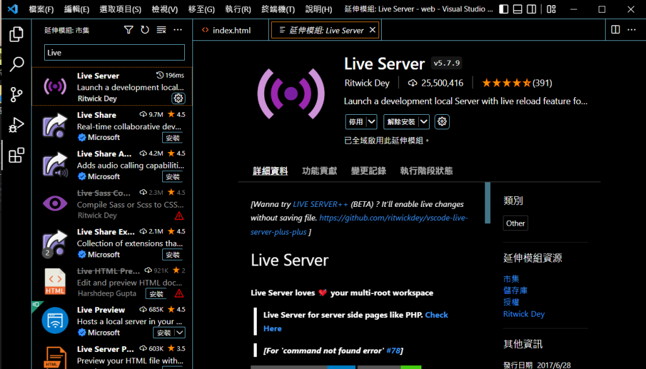
Task: Select Live Sass Co... extension in list
Action: (112, 204)
